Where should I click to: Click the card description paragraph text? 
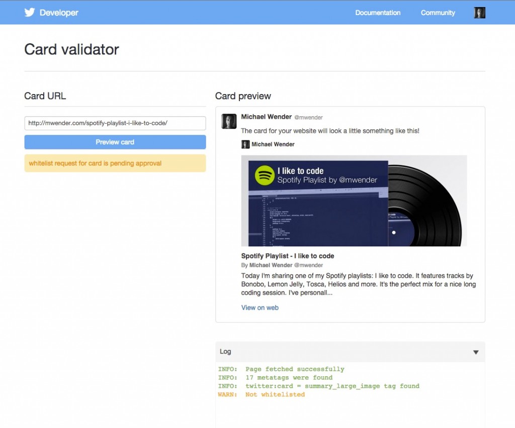(x=358, y=284)
